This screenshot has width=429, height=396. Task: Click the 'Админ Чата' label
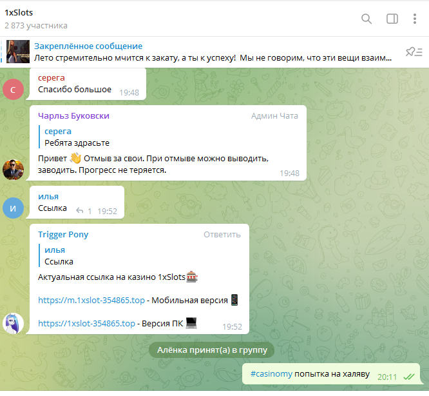[x=274, y=116]
